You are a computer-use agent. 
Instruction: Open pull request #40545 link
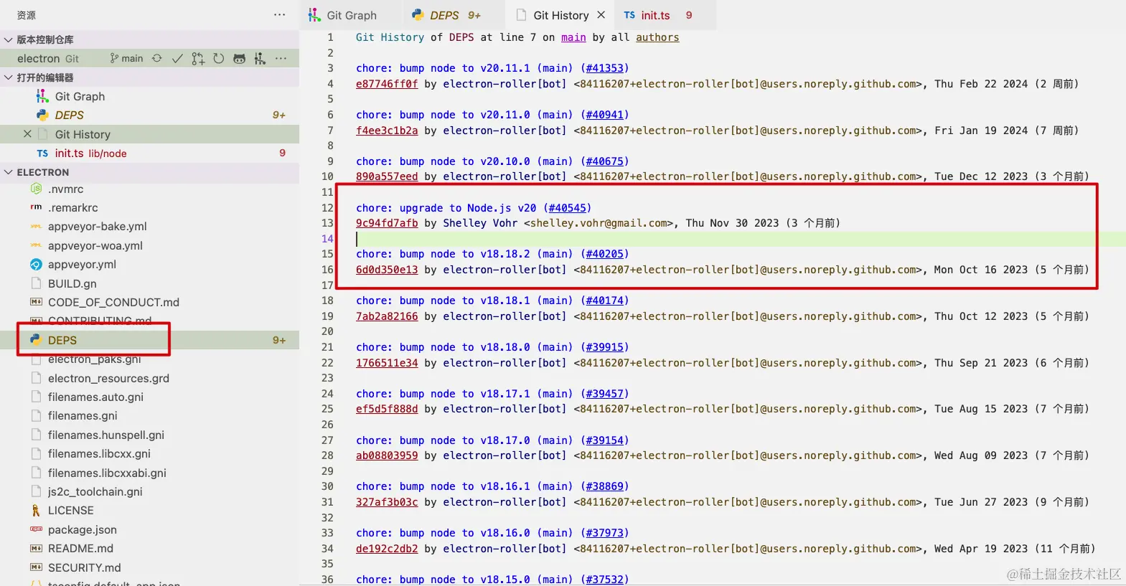click(568, 208)
